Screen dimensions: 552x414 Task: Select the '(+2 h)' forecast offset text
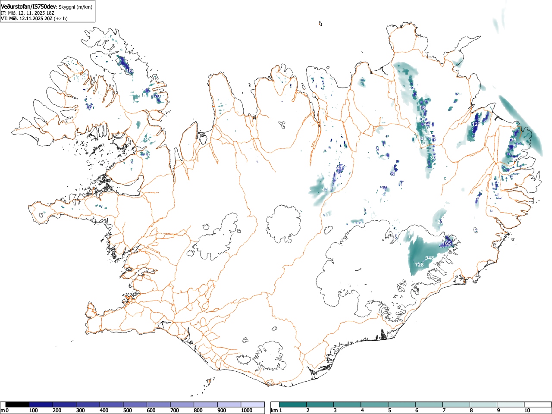(x=61, y=19)
